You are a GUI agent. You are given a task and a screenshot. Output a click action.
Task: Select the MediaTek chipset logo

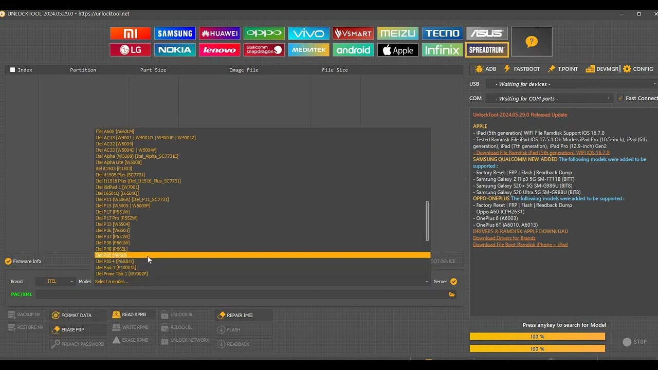[x=308, y=50]
